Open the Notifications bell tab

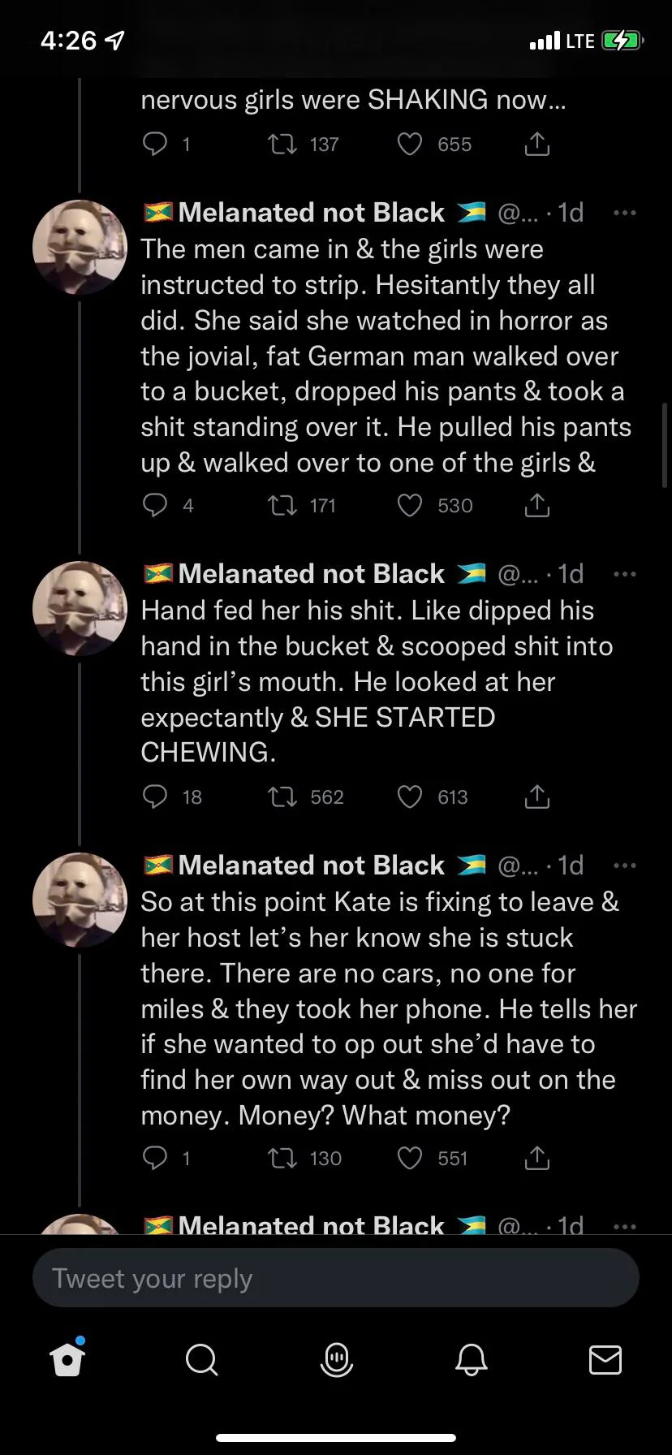pyautogui.click(x=471, y=1359)
